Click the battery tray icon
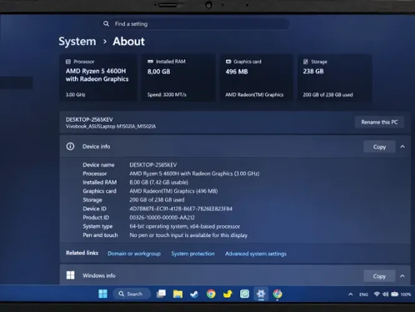415x312 pixels. (394, 294)
